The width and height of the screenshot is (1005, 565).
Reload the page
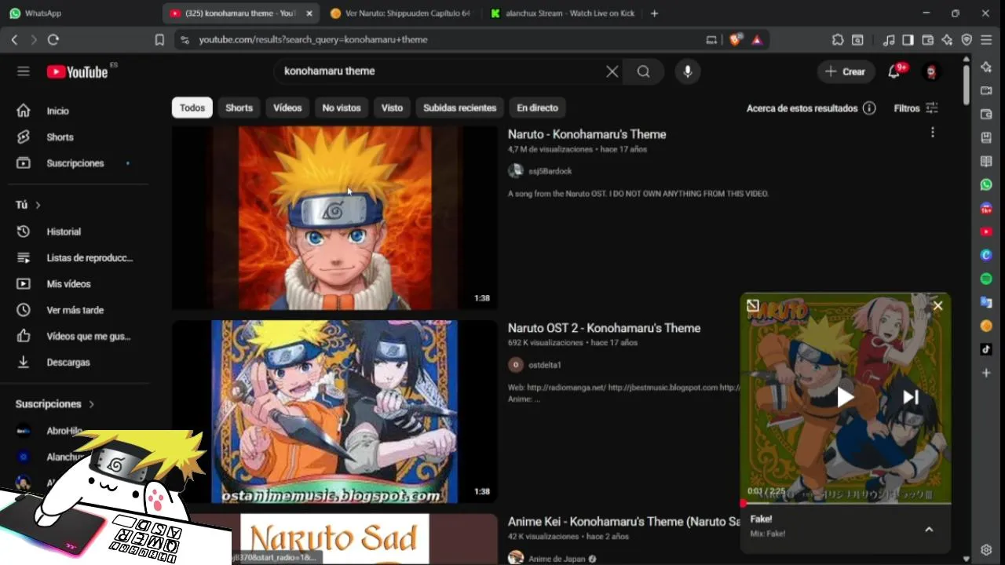click(x=53, y=39)
